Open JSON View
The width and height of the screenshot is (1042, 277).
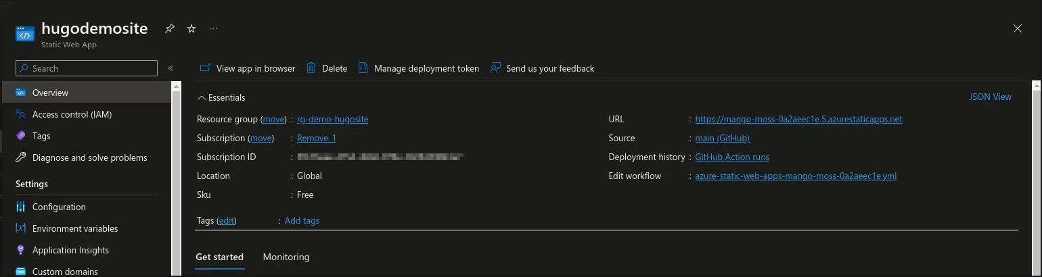tap(990, 97)
